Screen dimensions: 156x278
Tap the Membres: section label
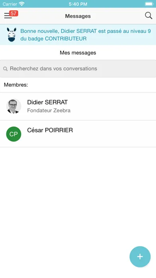click(16, 85)
